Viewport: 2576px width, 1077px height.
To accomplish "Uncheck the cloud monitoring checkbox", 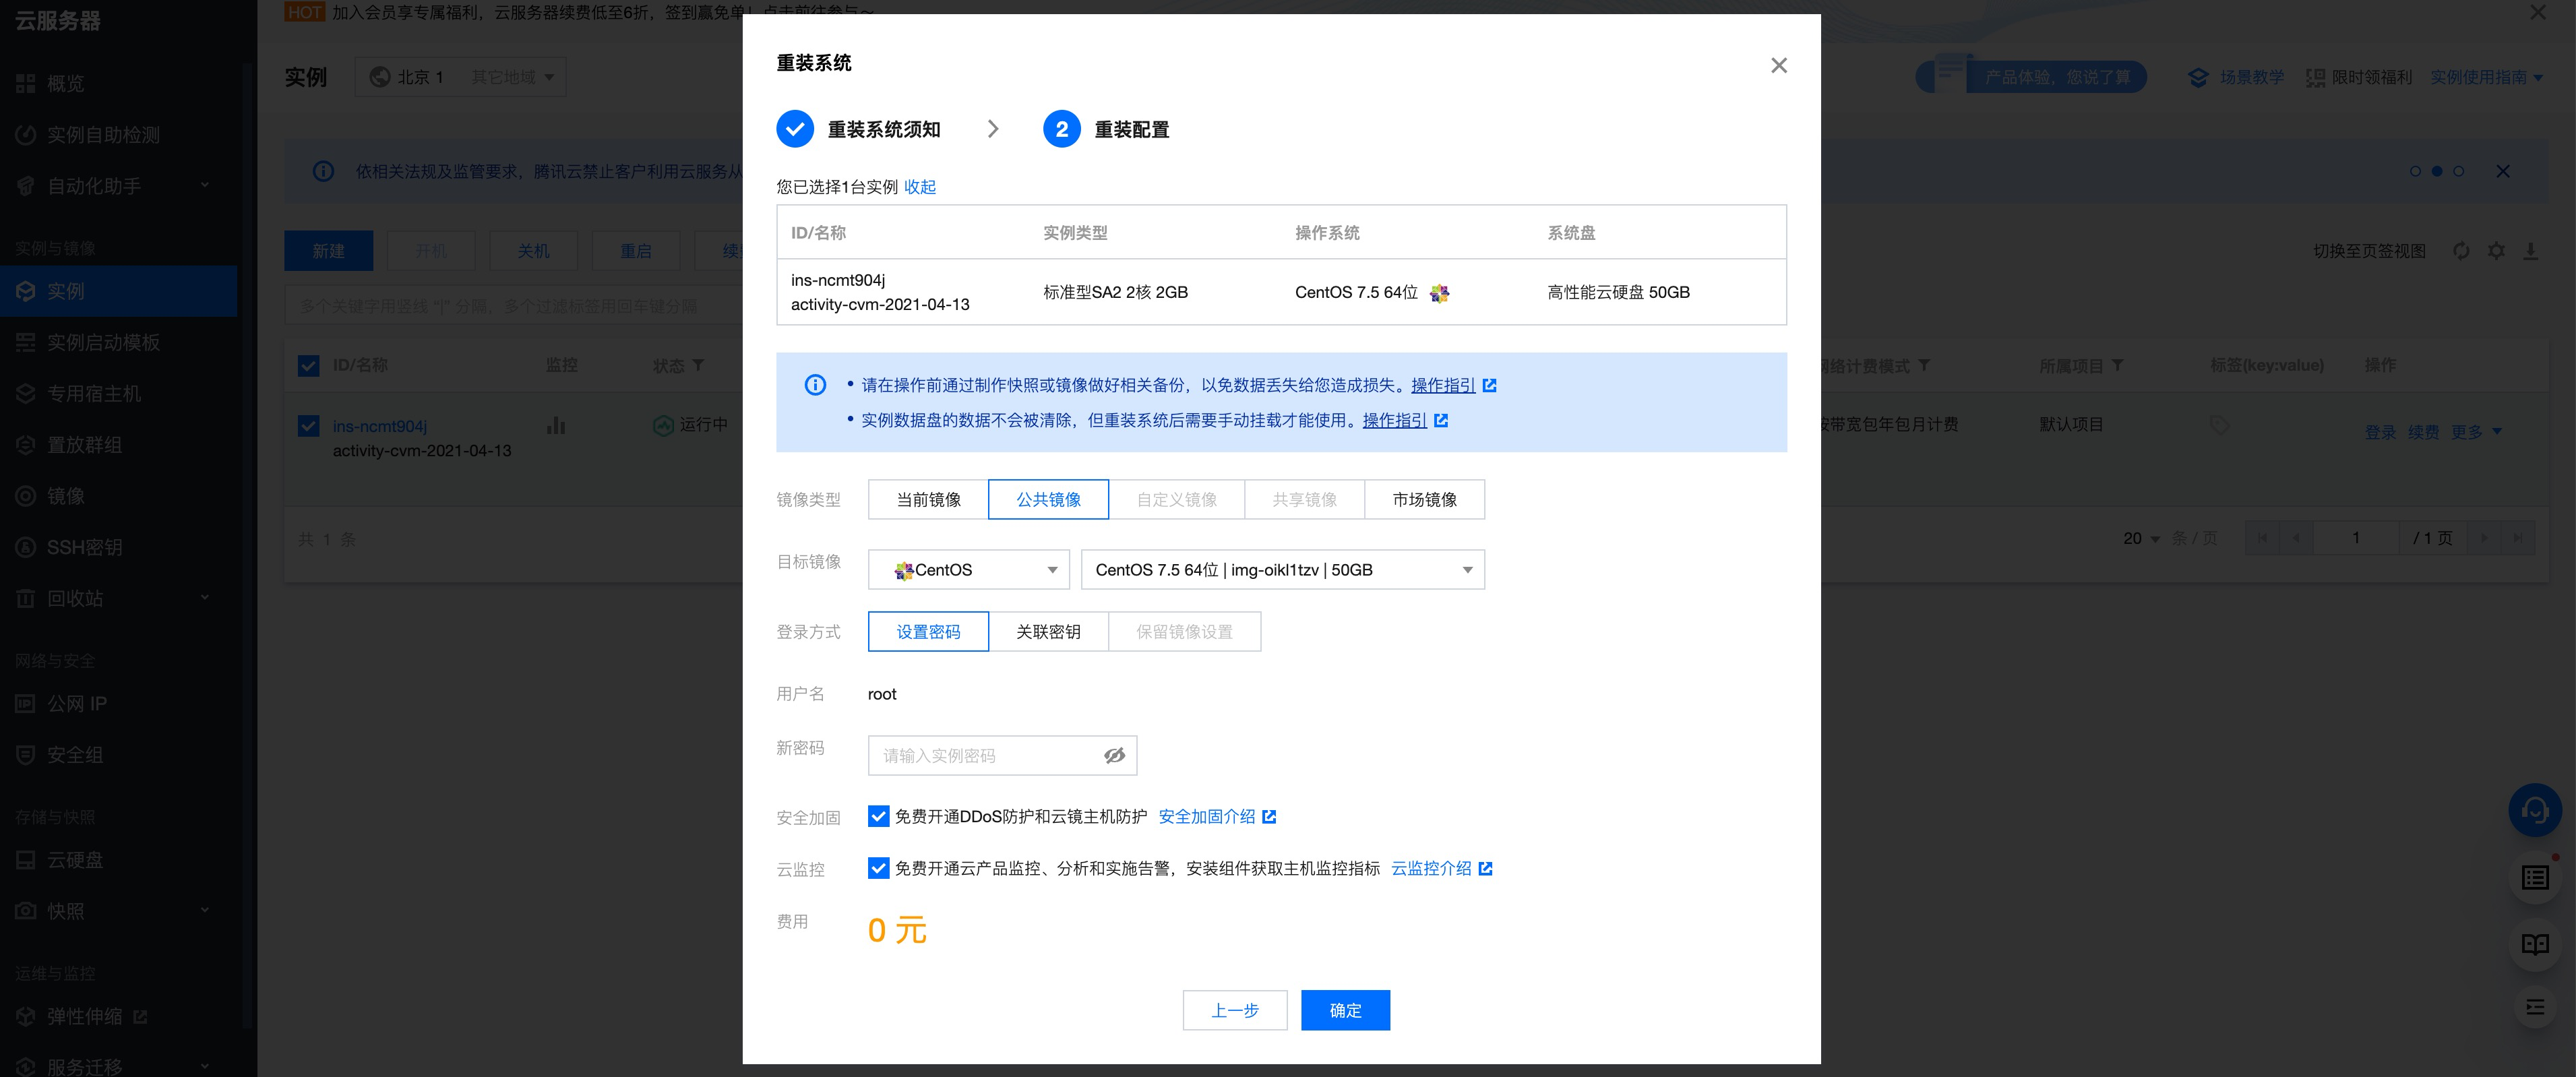I will point(878,868).
